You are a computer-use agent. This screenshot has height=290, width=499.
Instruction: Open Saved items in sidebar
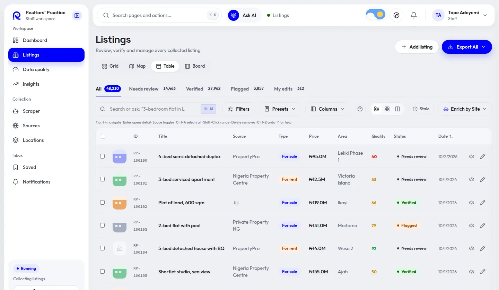click(x=46, y=167)
